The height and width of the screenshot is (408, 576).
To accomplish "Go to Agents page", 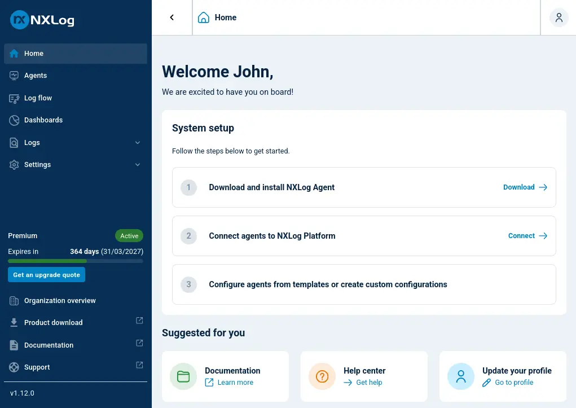I will click(76, 76).
